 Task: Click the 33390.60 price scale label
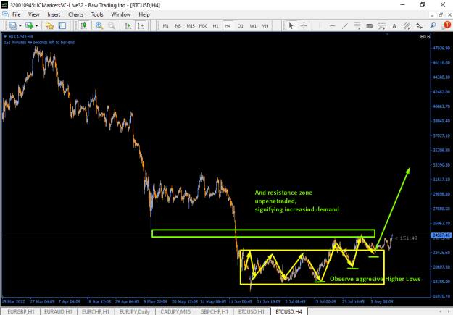441,165
